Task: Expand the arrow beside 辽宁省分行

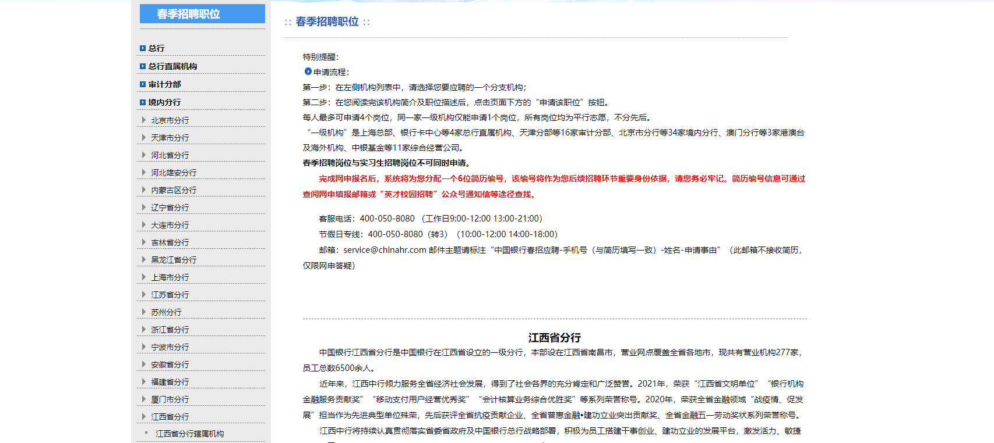Action: tap(144, 207)
